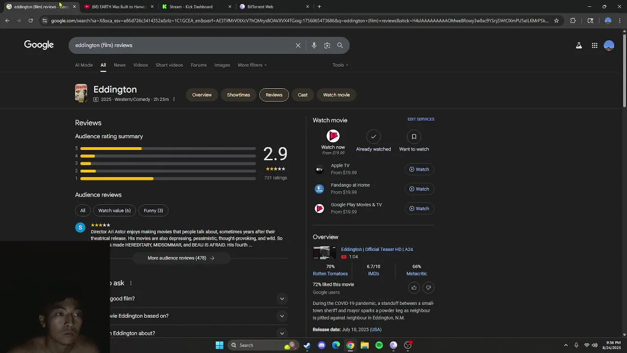Open the Overview chip
Viewport: 627px width, 353px height.
click(202, 95)
